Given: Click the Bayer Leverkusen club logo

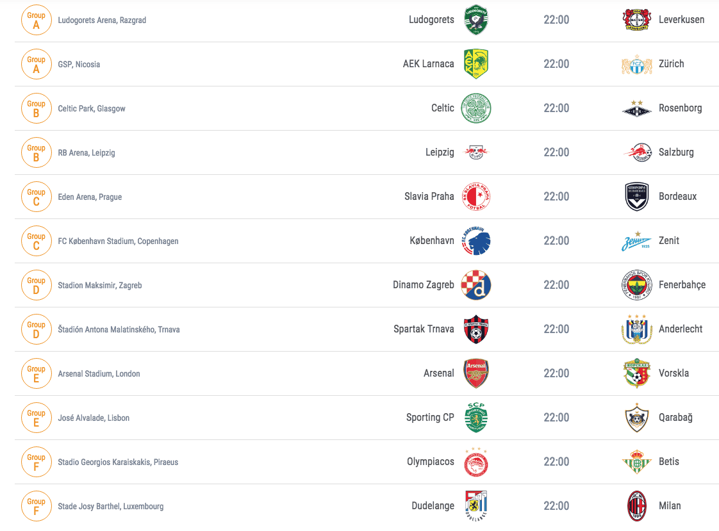Looking at the screenshot, I should click(x=636, y=20).
